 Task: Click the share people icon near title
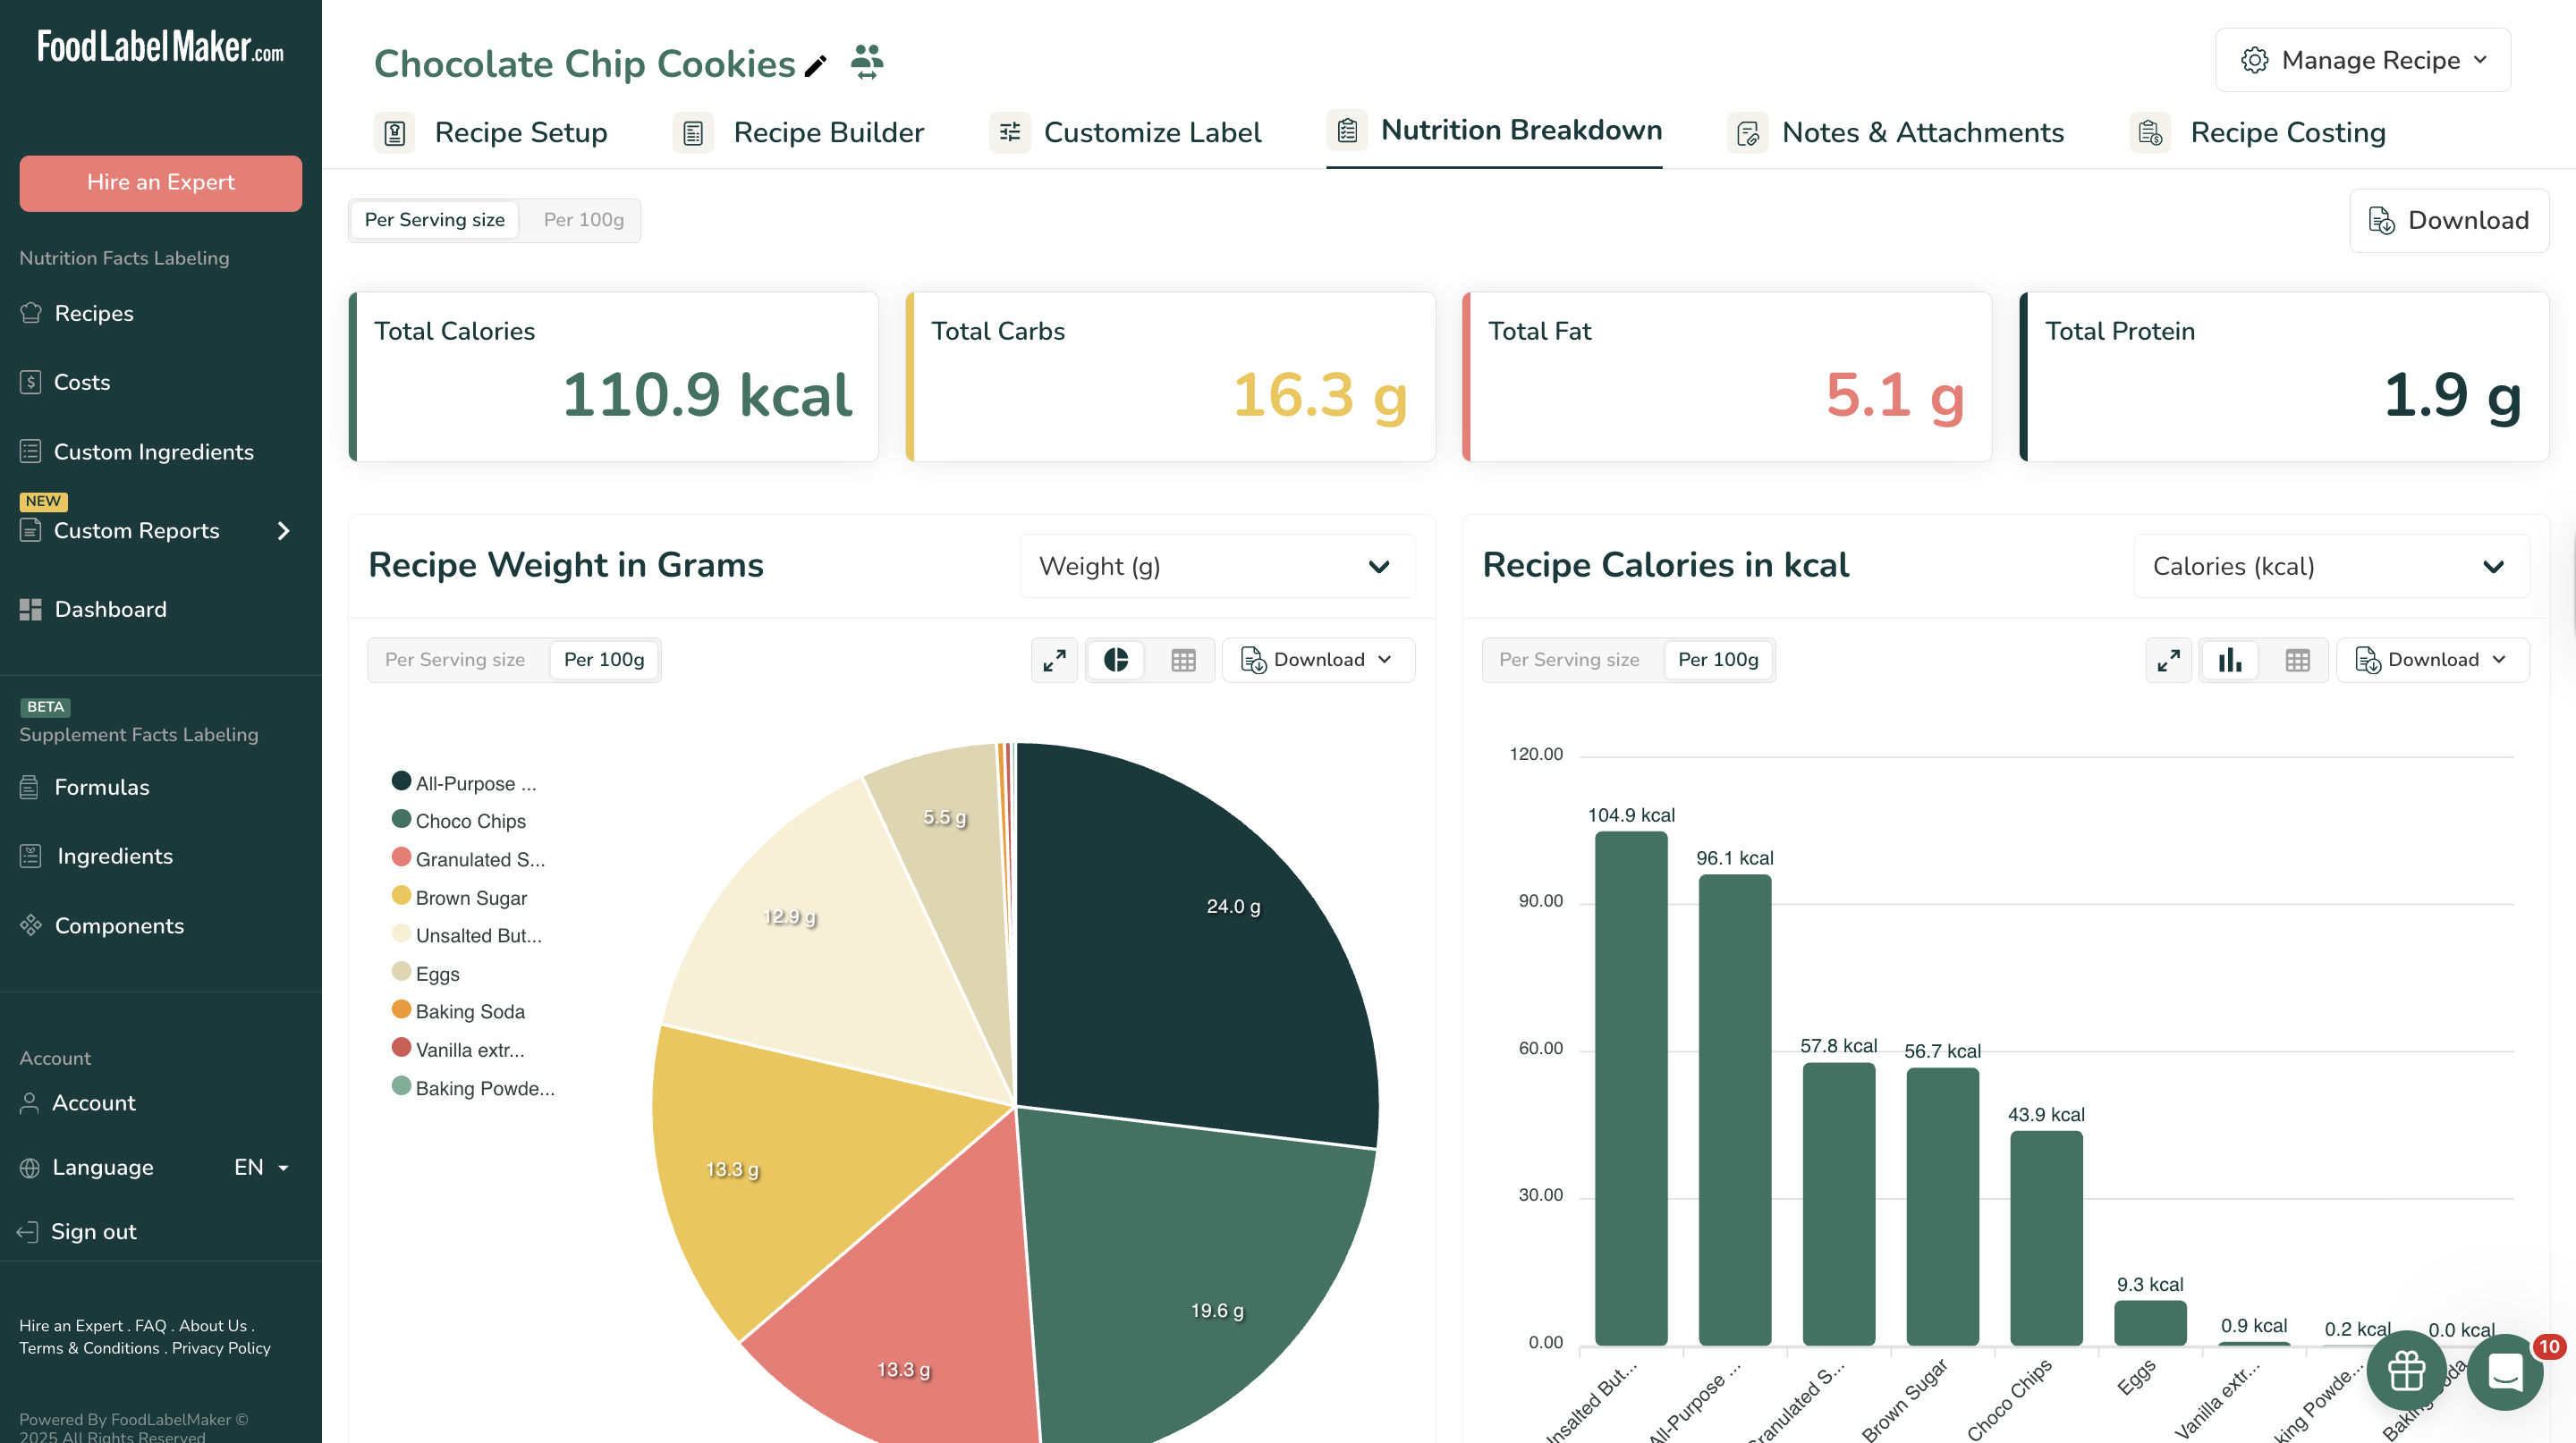(866, 62)
